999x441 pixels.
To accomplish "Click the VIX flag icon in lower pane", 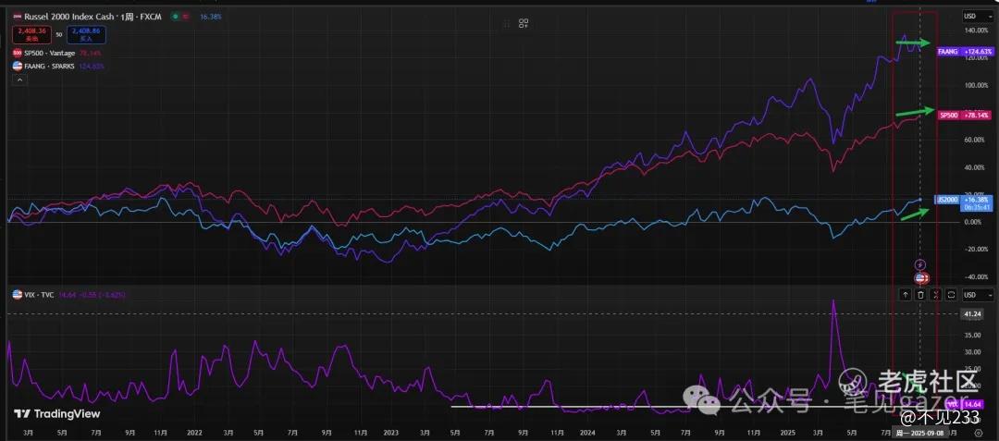I will coord(17,295).
